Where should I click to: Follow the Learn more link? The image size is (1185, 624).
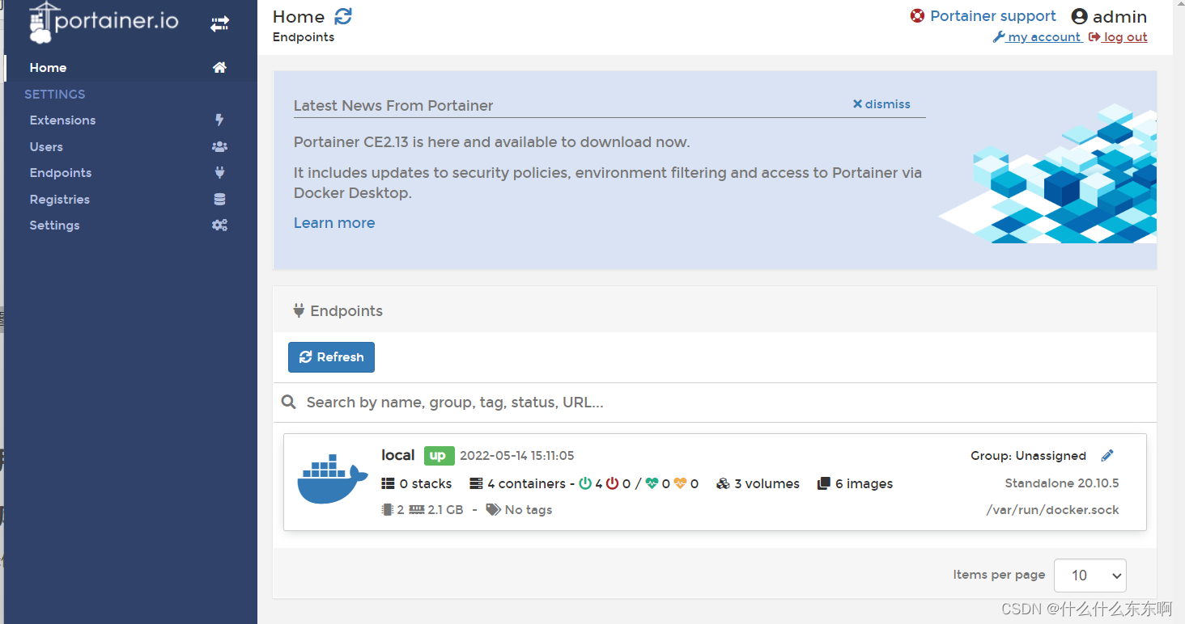point(334,223)
